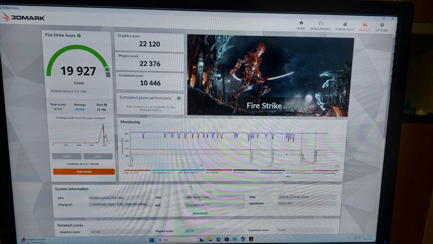Open the BENCHMARKS section

click(x=320, y=26)
